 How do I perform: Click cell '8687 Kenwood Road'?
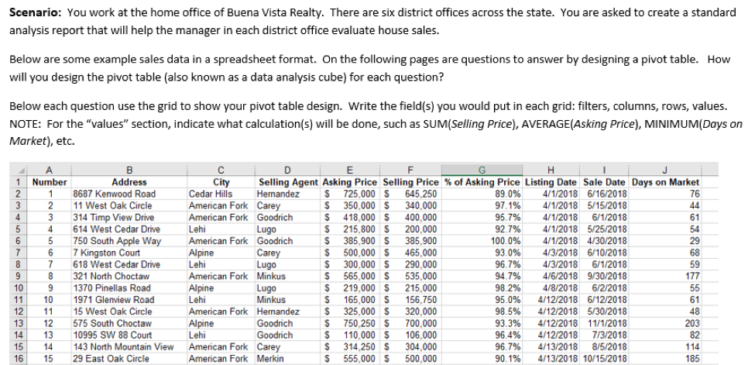[x=129, y=194]
